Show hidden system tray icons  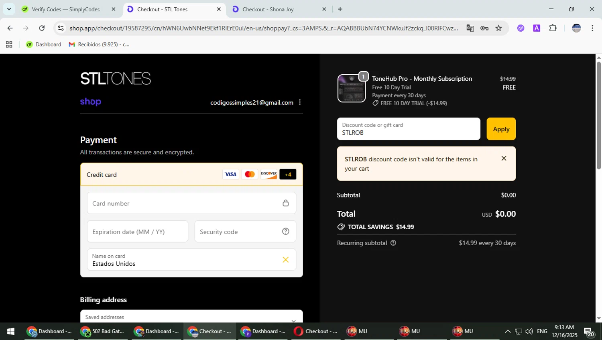(508, 331)
